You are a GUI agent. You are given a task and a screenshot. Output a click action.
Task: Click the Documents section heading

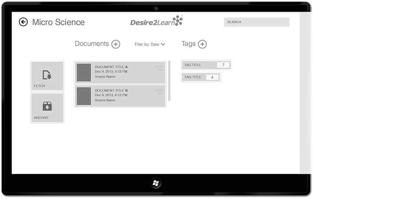click(x=92, y=44)
